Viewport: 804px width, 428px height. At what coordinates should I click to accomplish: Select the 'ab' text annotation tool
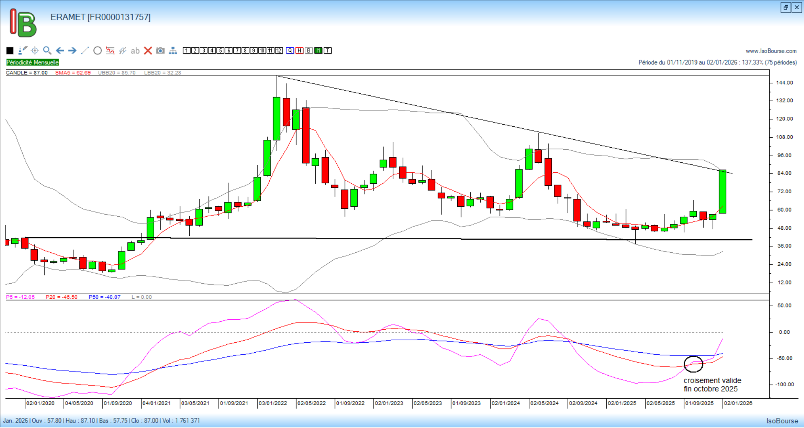pyautogui.click(x=135, y=51)
